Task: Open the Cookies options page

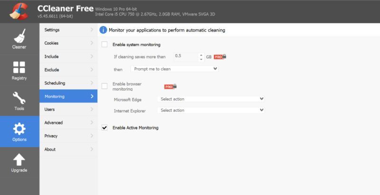Action: [x=68, y=43]
